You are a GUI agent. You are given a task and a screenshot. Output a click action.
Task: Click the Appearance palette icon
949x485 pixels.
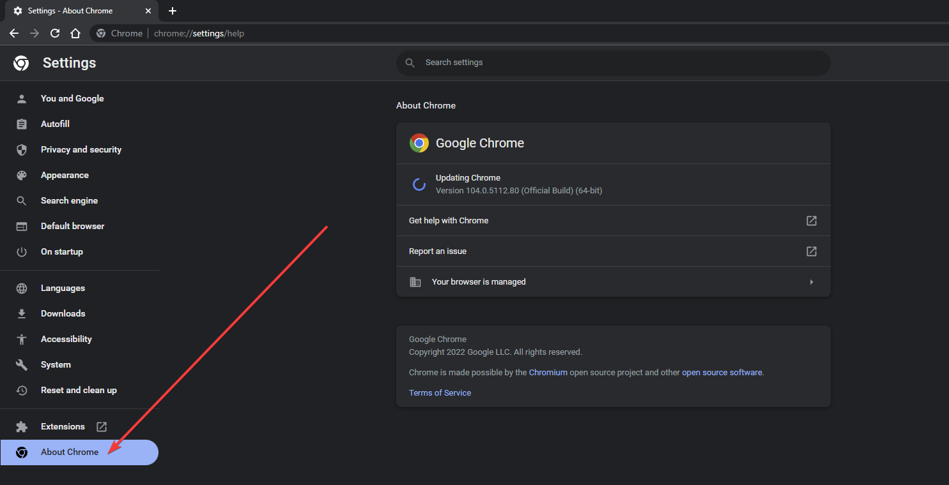click(22, 175)
